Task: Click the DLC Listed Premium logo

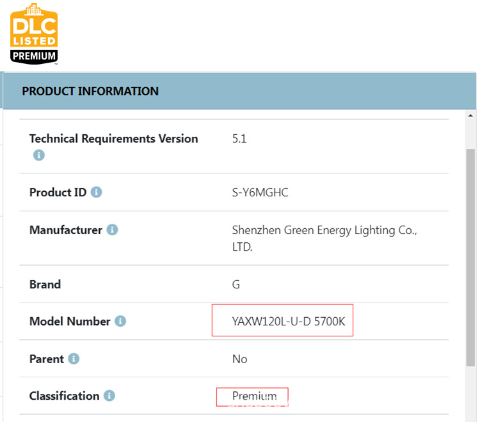Action: click(34, 33)
